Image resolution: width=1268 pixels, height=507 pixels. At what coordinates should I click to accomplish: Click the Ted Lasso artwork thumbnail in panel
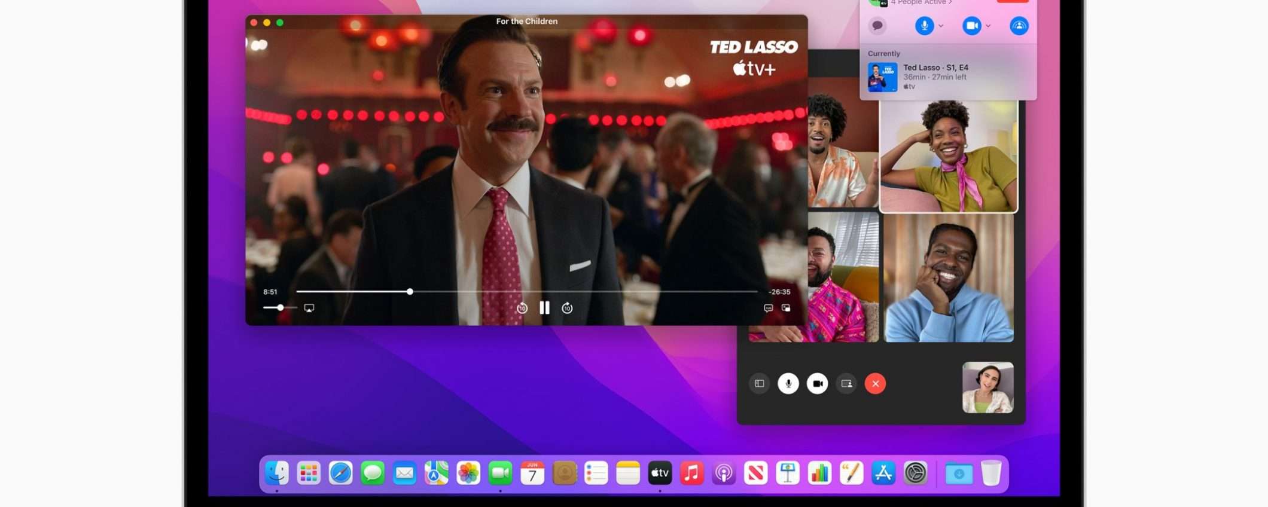coord(883,77)
